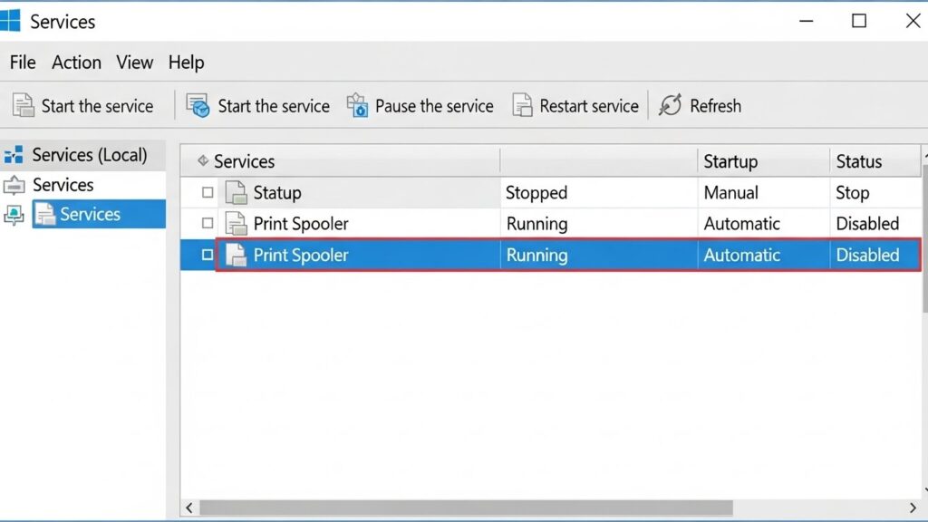Toggle the checkbox of the non-highlighted Print Spooler
Image resolution: width=928 pixels, height=522 pixels.
tap(208, 224)
